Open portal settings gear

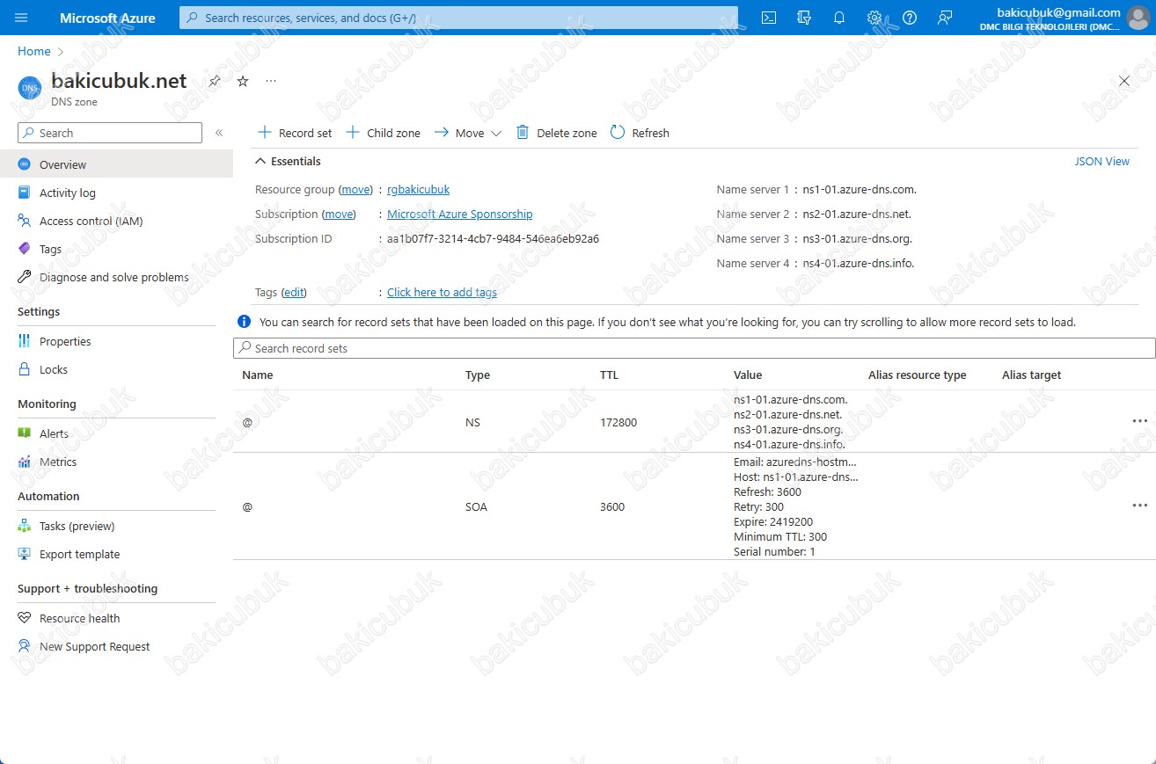point(874,18)
